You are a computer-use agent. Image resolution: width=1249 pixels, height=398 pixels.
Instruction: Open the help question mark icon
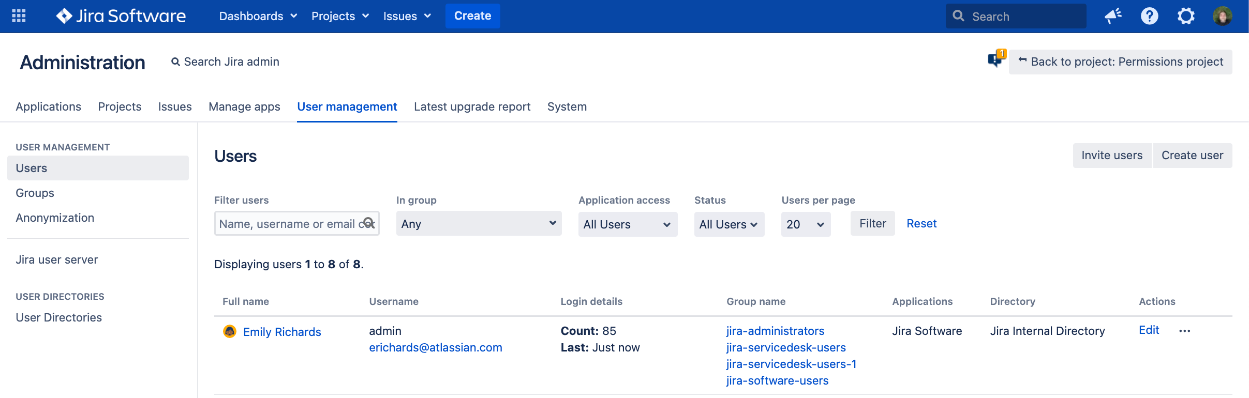(1149, 16)
